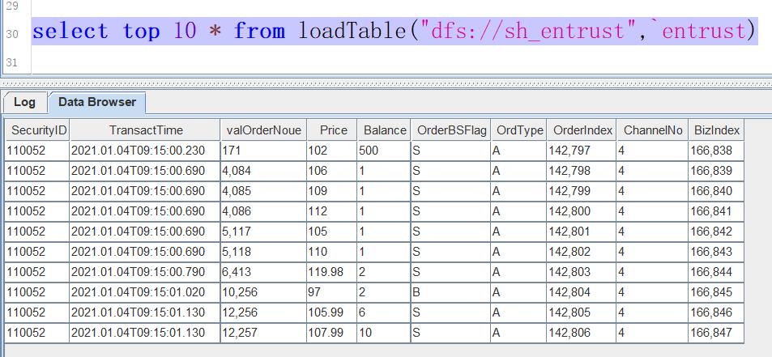Screen dimensions: 772x357
Task: Click the Balance column header
Action: [384, 130]
